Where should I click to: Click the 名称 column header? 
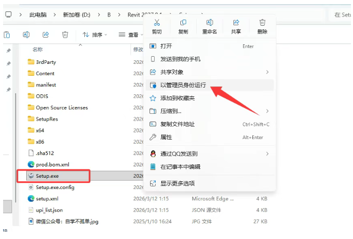38,49
